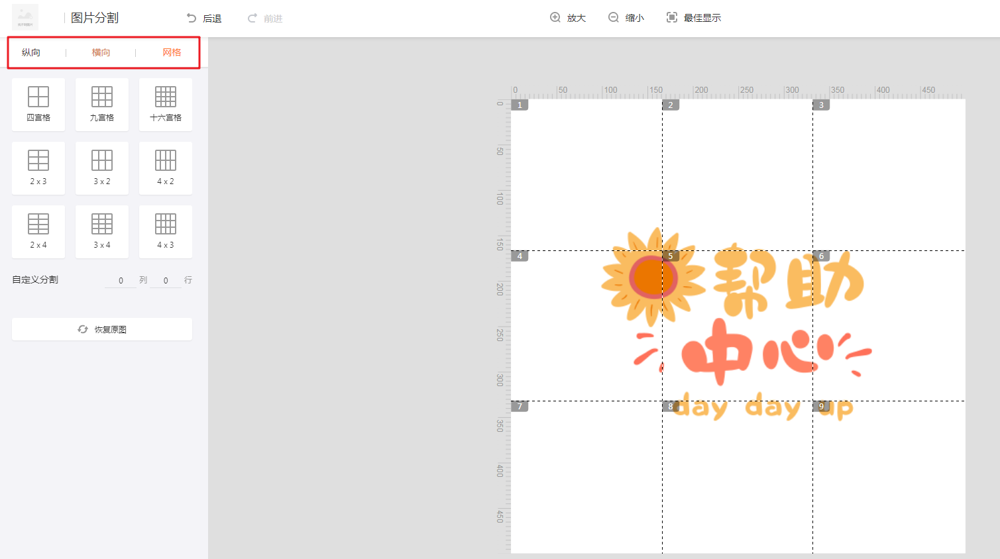
Task: Select grid cell marker 2
Action: (671, 105)
